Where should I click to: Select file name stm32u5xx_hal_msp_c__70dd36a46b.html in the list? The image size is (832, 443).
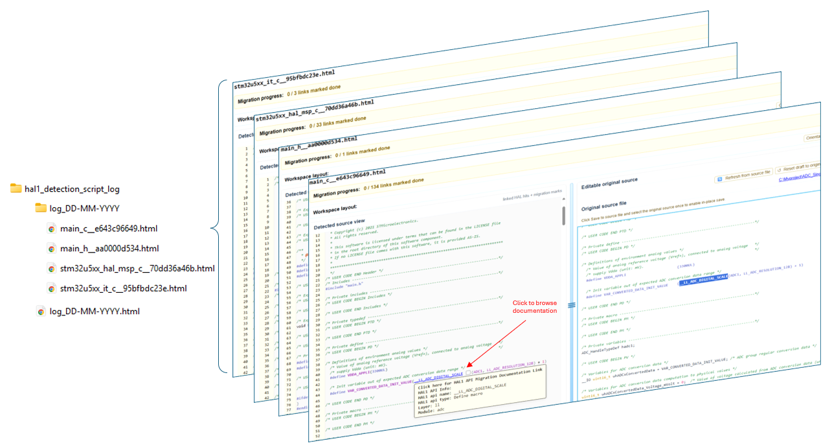click(137, 268)
